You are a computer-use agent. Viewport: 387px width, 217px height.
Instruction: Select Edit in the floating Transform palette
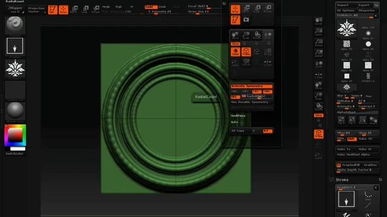[x=235, y=20]
